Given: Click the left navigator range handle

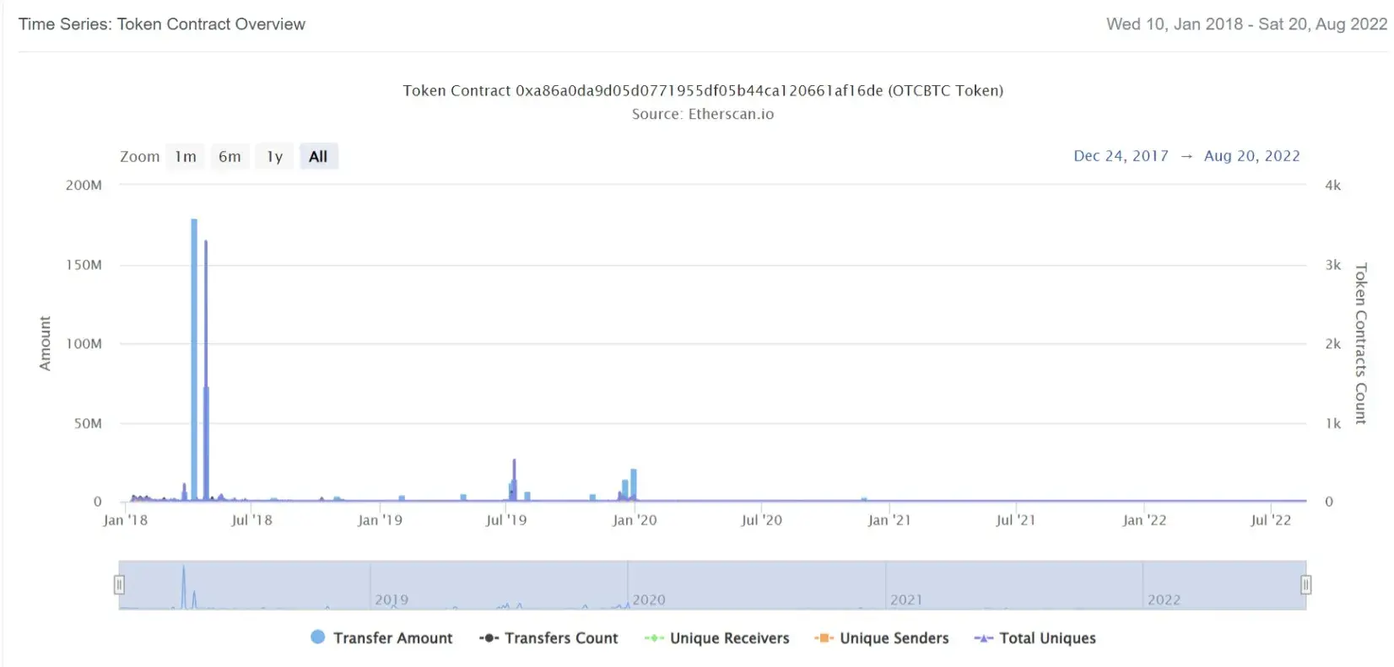Looking at the screenshot, I should pyautogui.click(x=120, y=584).
